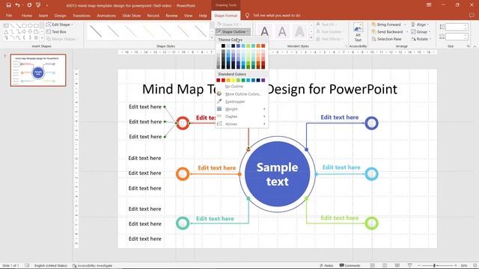Start presentation from beginning via quick access icon

tap(38, 5)
